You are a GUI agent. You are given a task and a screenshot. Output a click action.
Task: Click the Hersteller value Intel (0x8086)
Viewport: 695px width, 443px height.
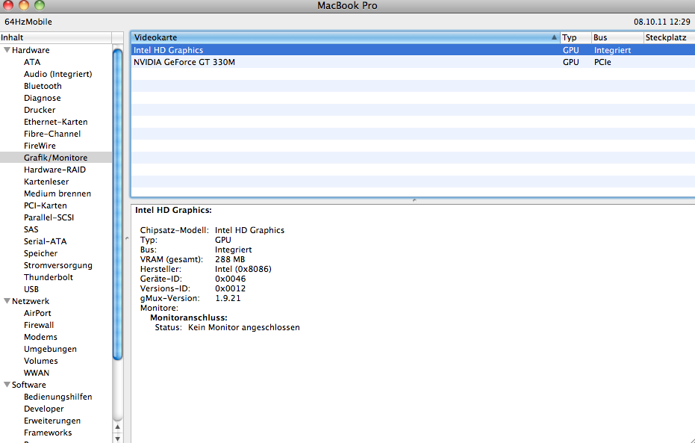[243, 269]
